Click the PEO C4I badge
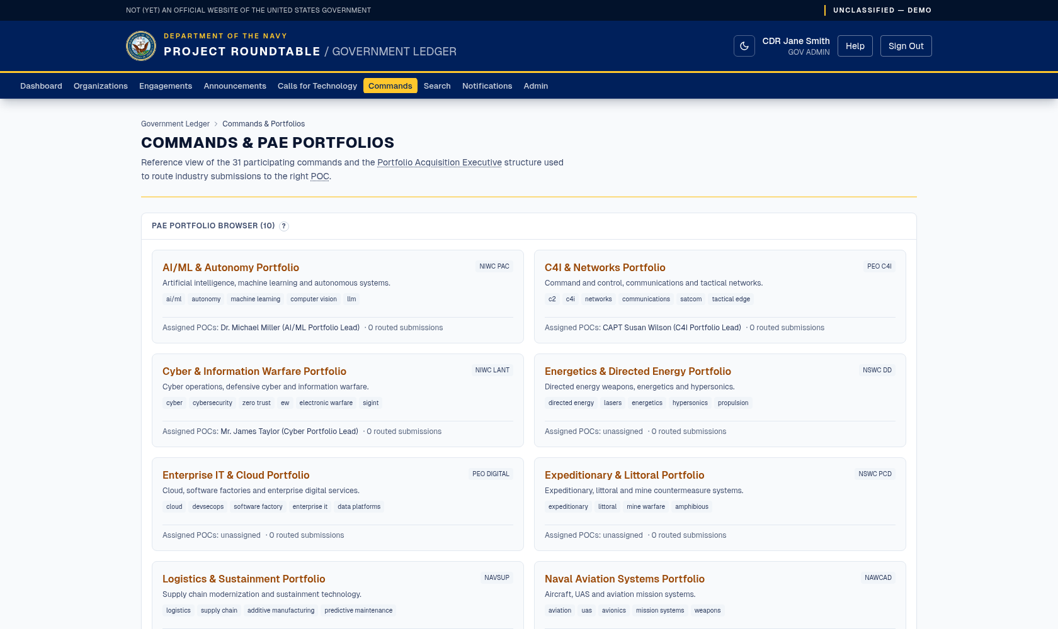 click(879, 267)
